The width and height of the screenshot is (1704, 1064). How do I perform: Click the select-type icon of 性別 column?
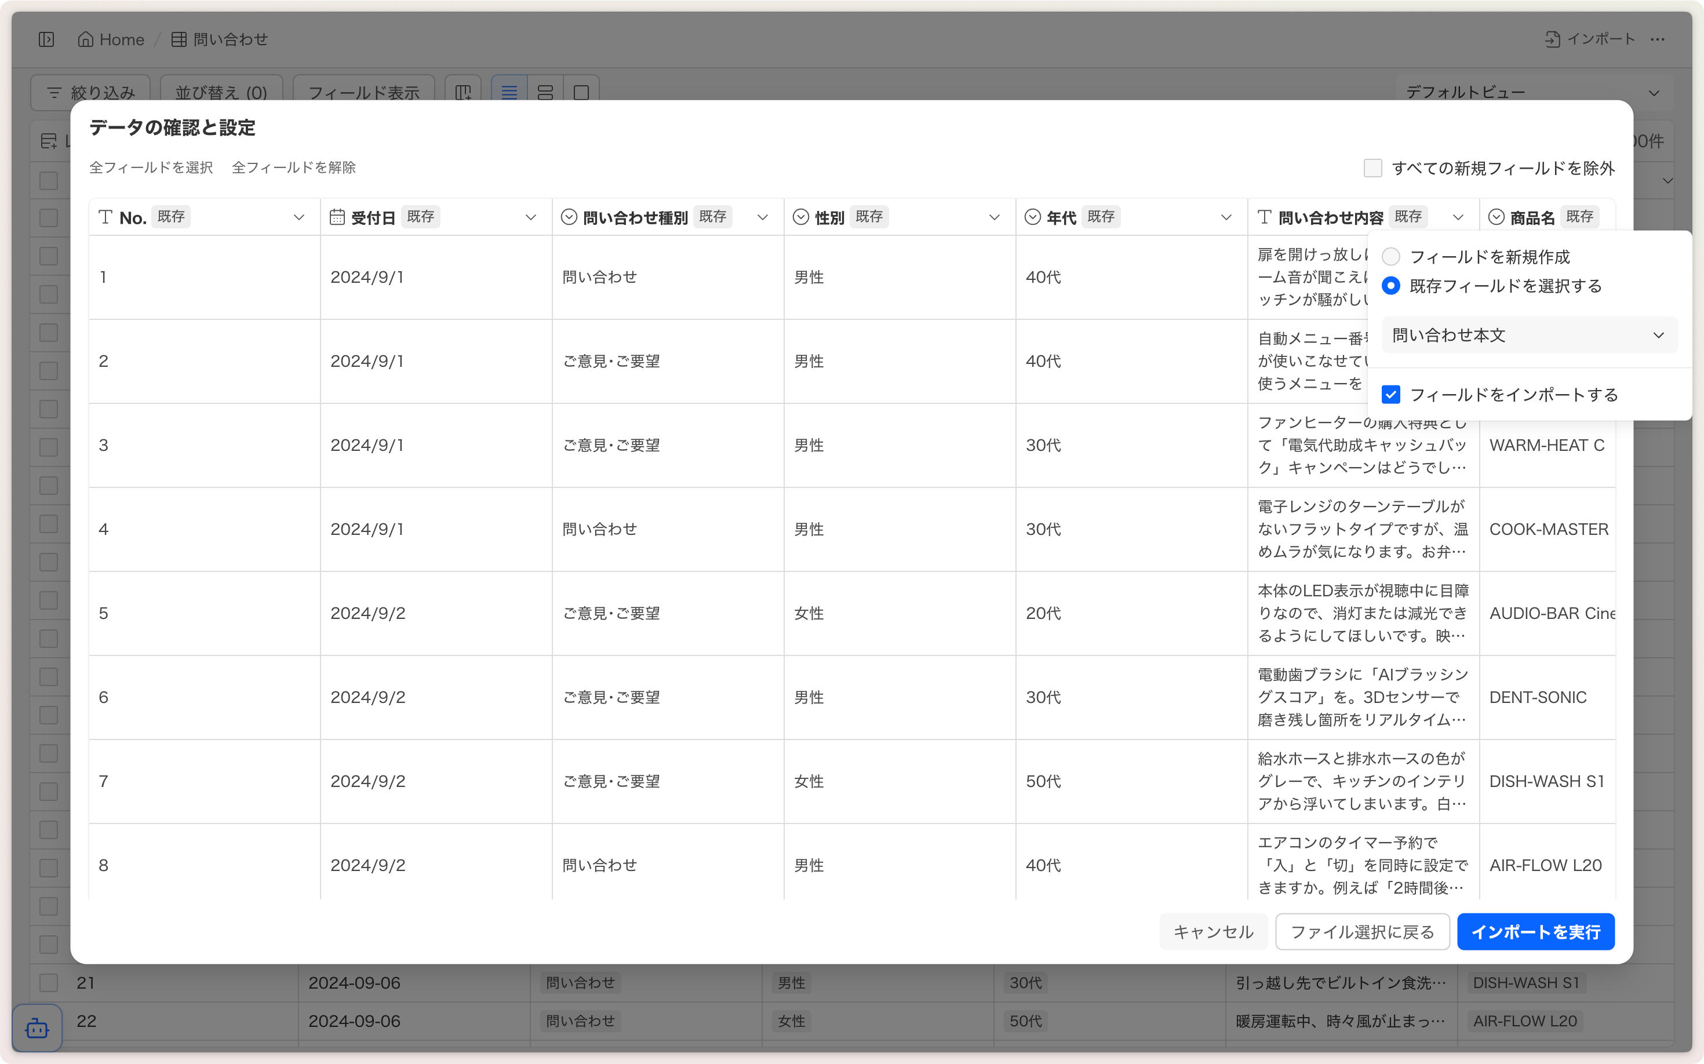pos(801,217)
